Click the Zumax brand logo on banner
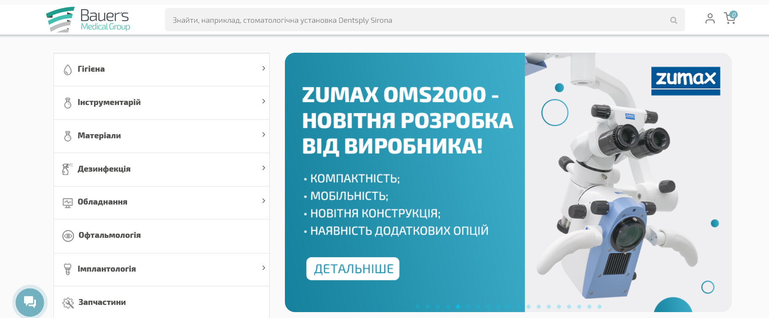The image size is (769, 318). click(685, 81)
